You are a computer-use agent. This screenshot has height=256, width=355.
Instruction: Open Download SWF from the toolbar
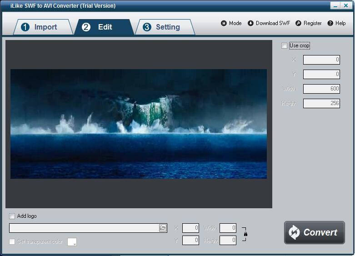coord(269,23)
